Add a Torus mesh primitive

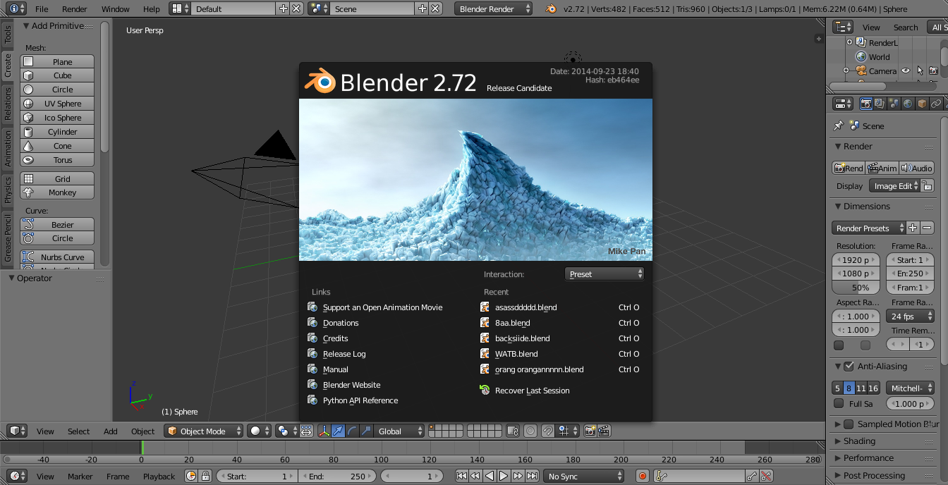tap(57, 160)
